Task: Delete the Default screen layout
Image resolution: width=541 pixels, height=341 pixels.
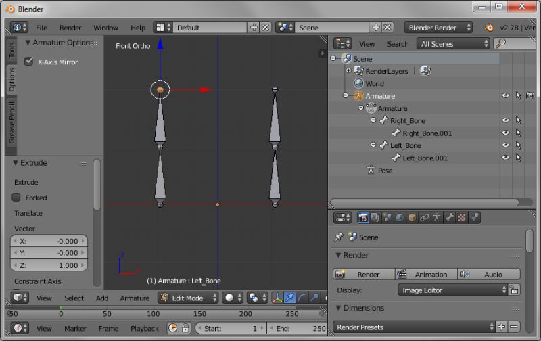Action: [x=265, y=28]
